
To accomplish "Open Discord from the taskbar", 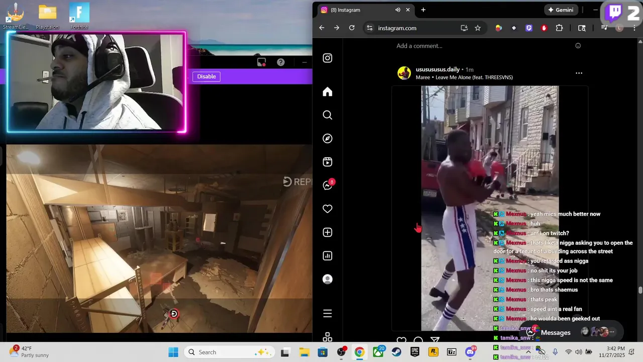I will pyautogui.click(x=471, y=351).
